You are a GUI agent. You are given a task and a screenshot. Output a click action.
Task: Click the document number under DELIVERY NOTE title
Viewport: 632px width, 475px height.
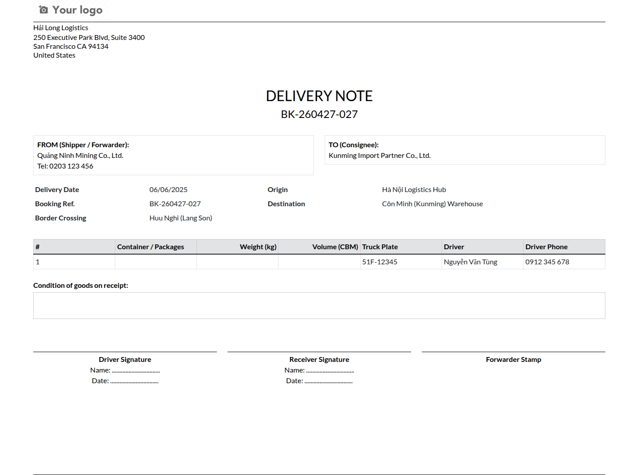coord(319,114)
